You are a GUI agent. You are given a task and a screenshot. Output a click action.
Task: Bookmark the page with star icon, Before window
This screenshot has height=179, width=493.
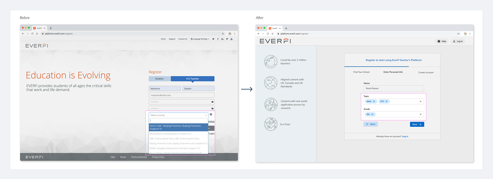[x=223, y=34]
